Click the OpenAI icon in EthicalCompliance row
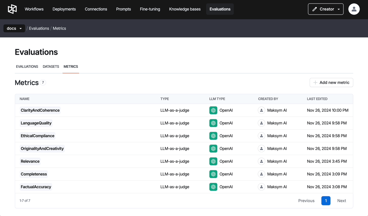 click(213, 136)
